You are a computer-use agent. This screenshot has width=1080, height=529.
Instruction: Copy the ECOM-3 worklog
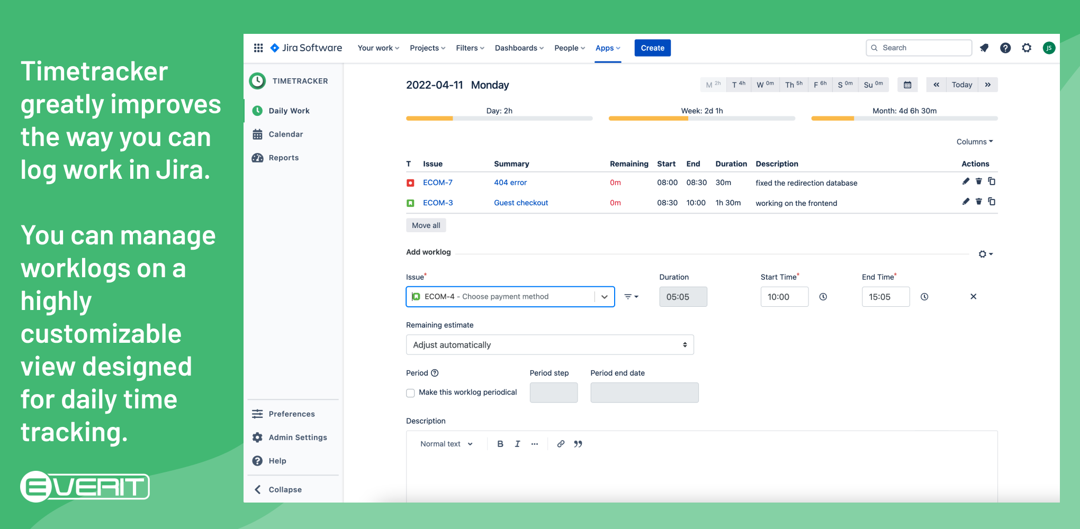992,202
